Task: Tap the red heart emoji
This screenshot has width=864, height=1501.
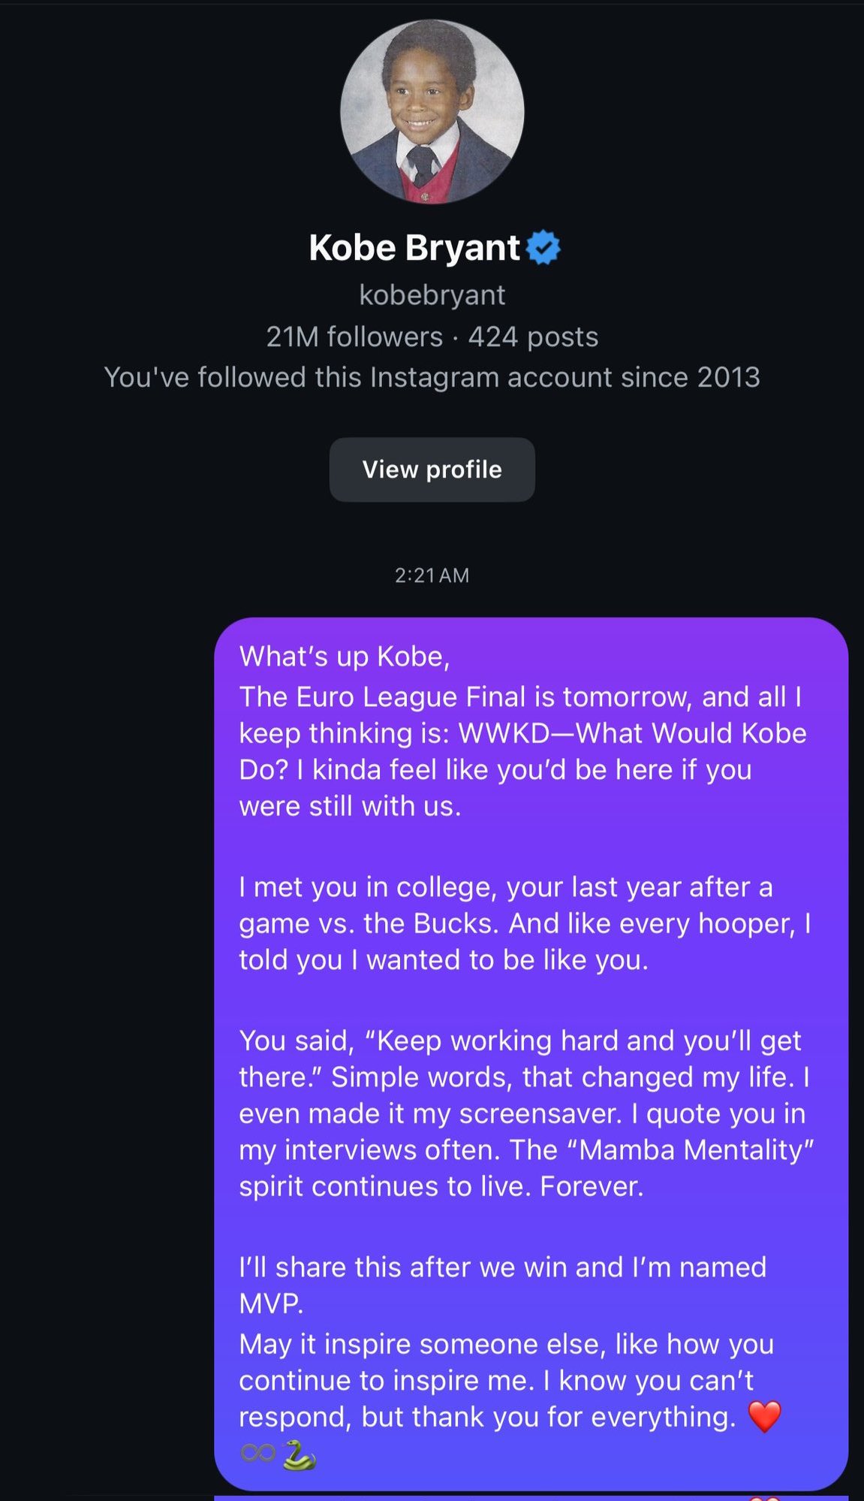Action: 765,1416
